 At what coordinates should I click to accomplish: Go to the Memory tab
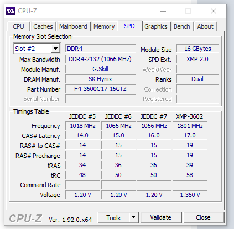coord(104,26)
